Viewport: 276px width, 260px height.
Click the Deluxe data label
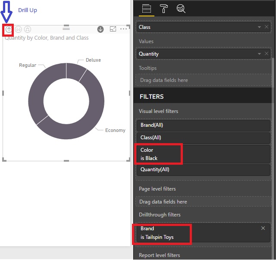93,60
